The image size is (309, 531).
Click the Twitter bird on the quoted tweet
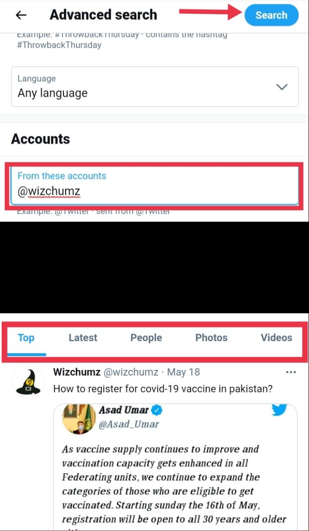[279, 411]
